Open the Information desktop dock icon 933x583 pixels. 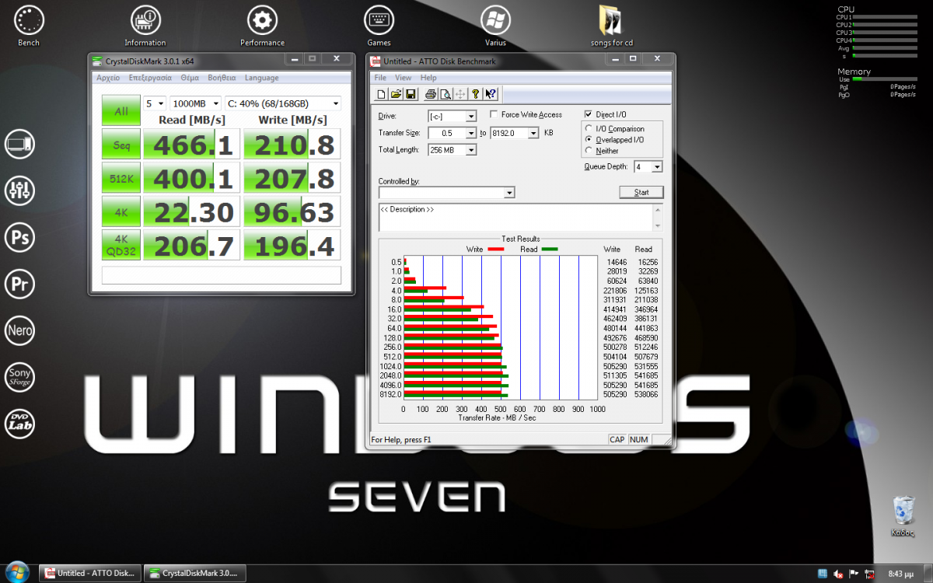point(145,25)
